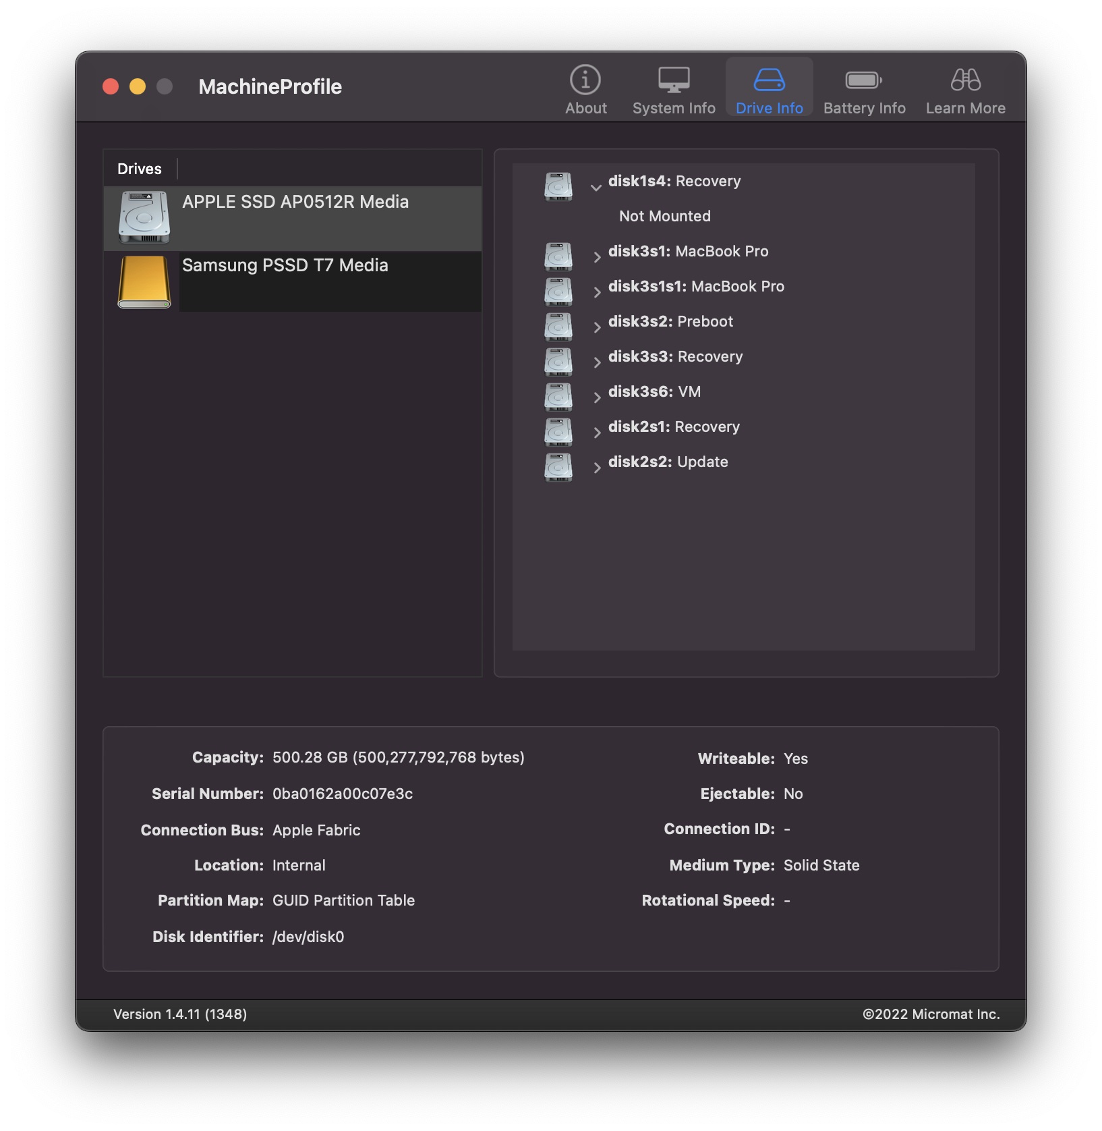The width and height of the screenshot is (1102, 1131).
Task: Click Version 1.4.11 (1348) status text
Action: click(180, 1014)
